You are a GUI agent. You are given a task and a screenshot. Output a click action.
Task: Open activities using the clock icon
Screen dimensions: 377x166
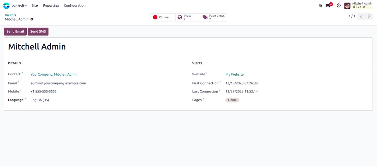pos(339,5)
